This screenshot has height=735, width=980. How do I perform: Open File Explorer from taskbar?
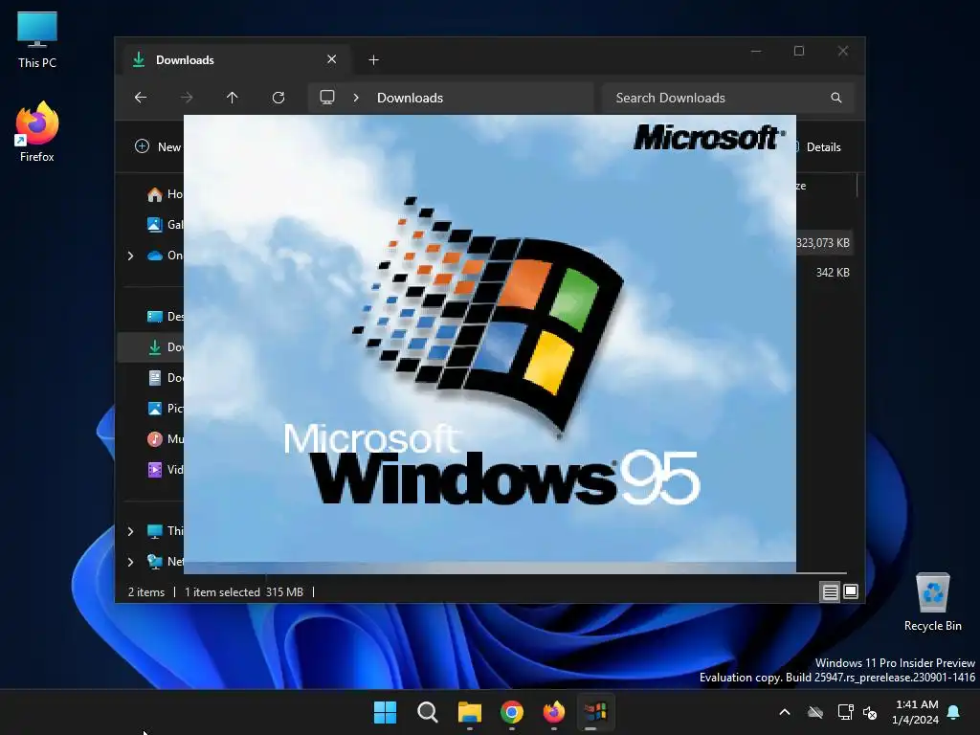tap(469, 712)
